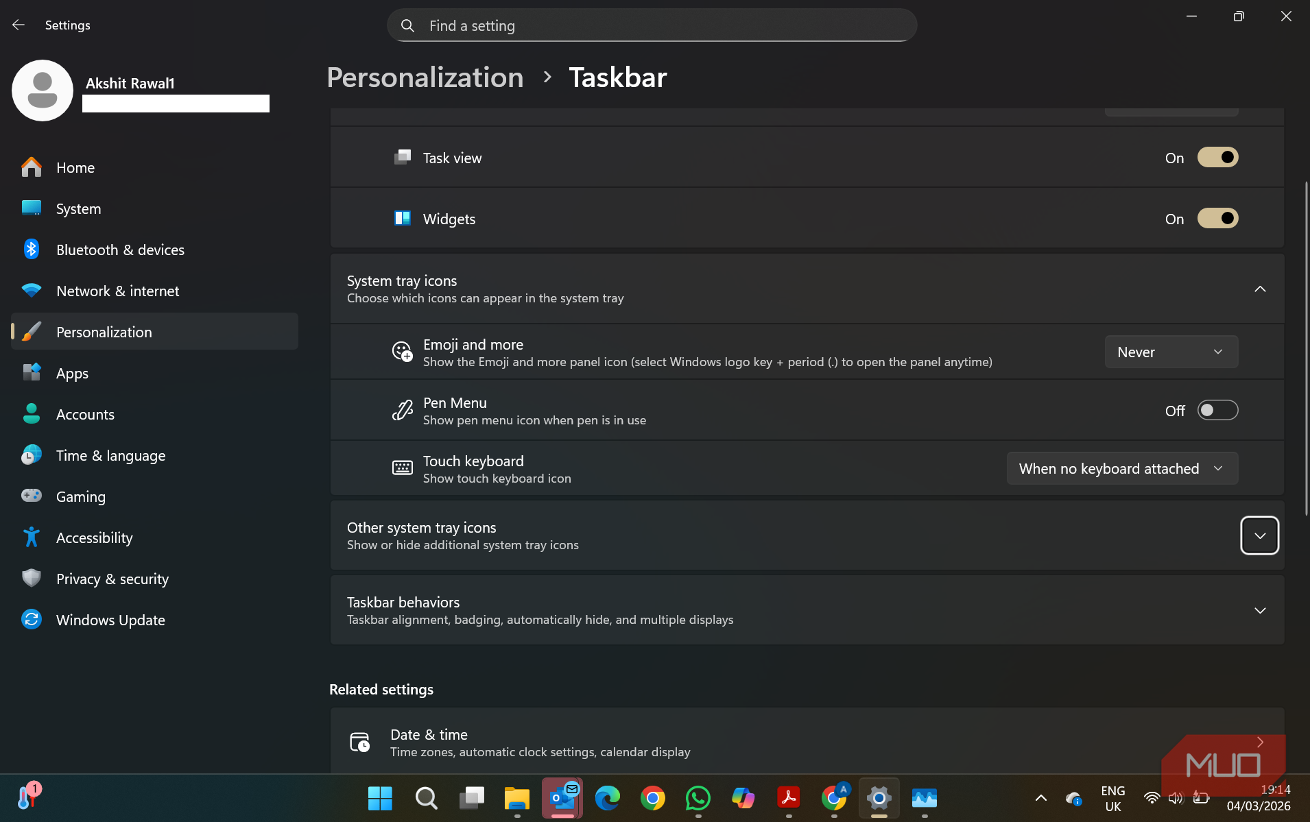This screenshot has width=1310, height=822.
Task: Show hidden system tray icons
Action: point(1040,798)
